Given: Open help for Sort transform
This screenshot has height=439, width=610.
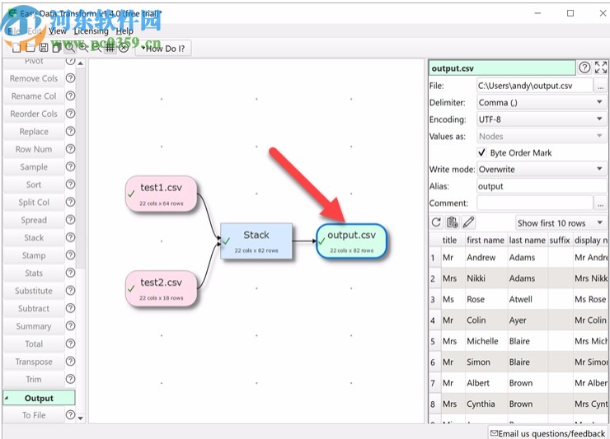Looking at the screenshot, I should pyautogui.click(x=70, y=184).
